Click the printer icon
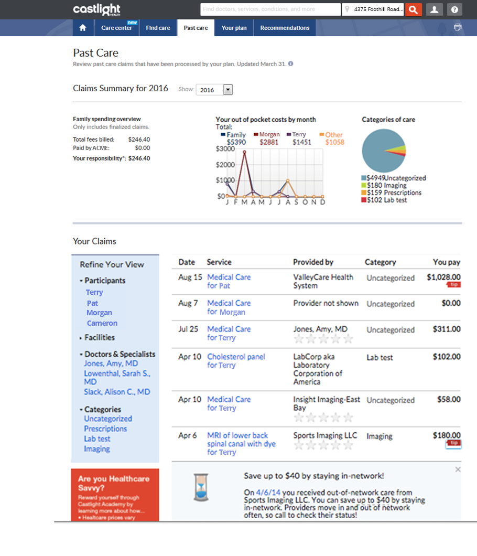Image resolution: width=477 pixels, height=556 pixels. [x=458, y=28]
